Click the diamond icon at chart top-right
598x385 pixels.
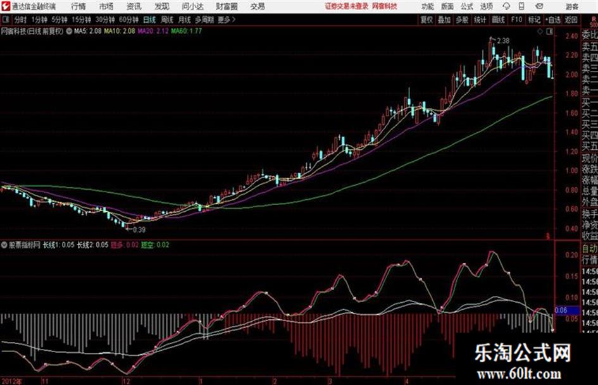pos(540,32)
